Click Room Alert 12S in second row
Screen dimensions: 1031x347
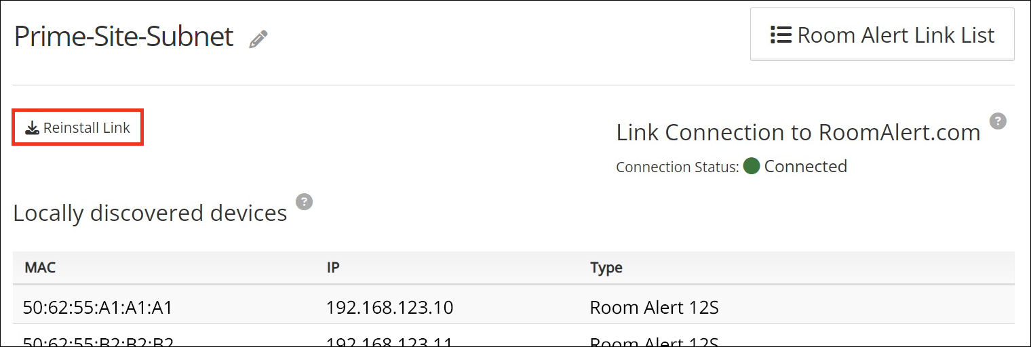pos(654,342)
